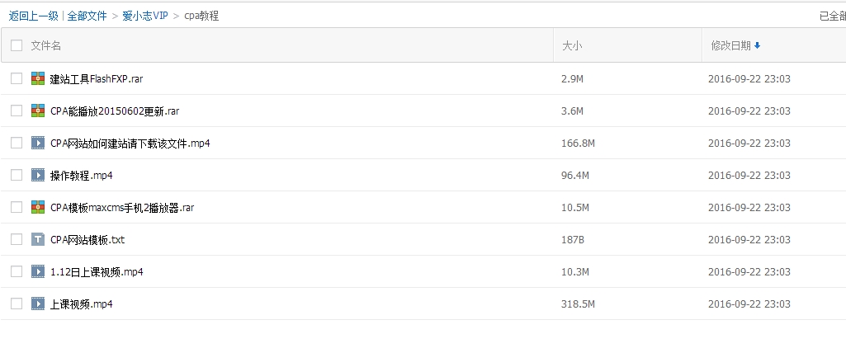Click the sort arrow next to 修改日期
Viewport: 846px width, 353px height.
click(757, 46)
